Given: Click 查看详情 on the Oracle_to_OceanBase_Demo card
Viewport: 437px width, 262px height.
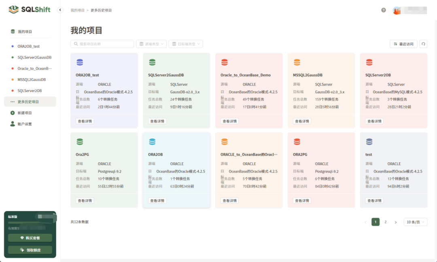Looking at the screenshot, I should point(230,121).
